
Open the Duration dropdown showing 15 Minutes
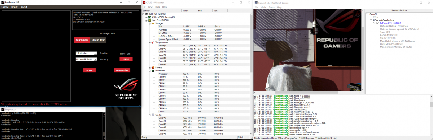pos(86,53)
